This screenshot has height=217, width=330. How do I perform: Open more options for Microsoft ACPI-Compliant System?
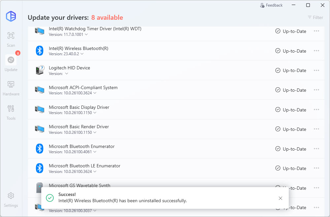[x=316, y=90]
